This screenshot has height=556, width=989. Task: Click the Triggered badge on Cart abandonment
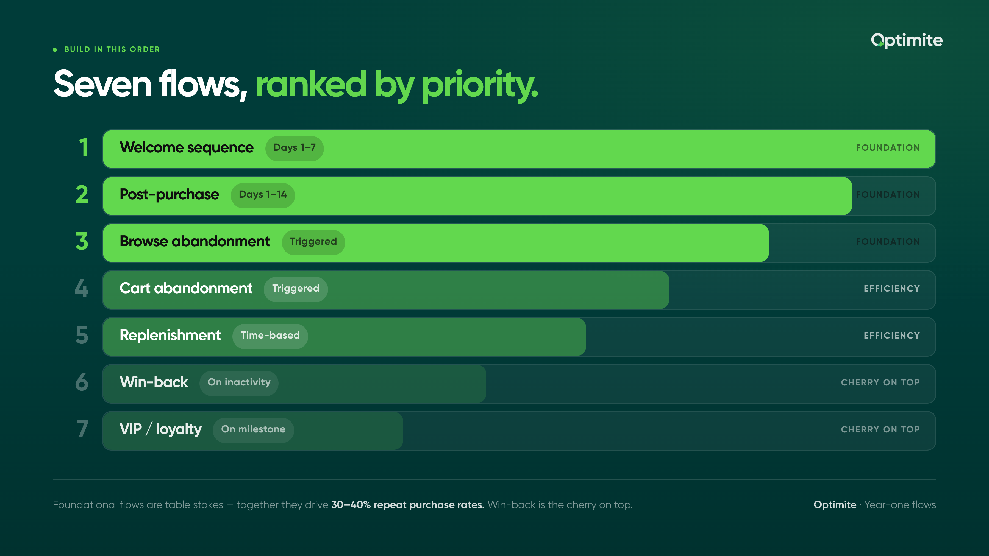296,289
